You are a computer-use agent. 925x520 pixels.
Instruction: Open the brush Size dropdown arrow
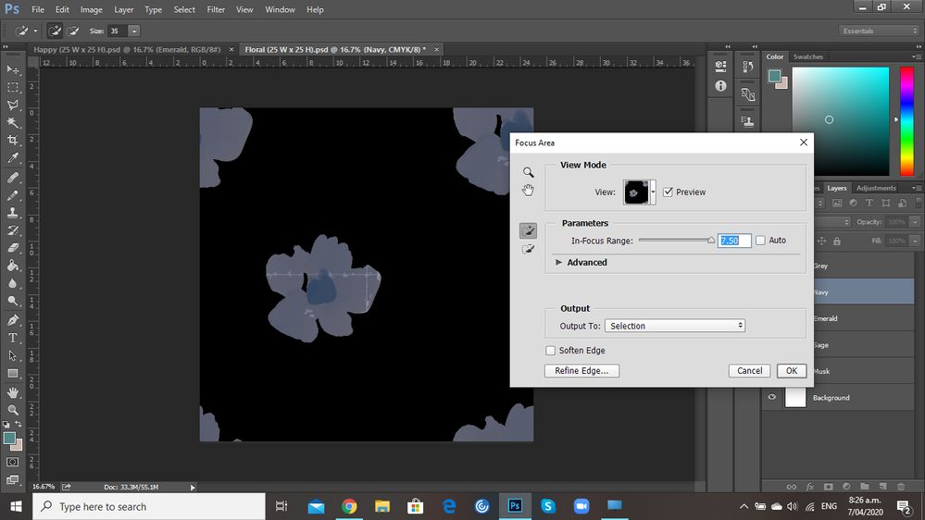[134, 31]
